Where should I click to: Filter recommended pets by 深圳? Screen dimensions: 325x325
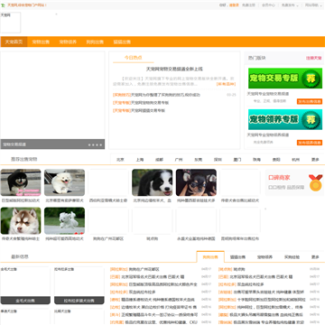point(218,160)
